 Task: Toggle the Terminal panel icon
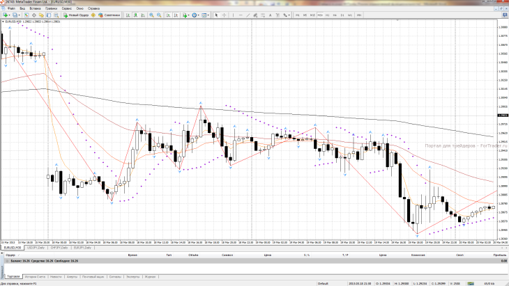pyautogui.click(x=49, y=15)
